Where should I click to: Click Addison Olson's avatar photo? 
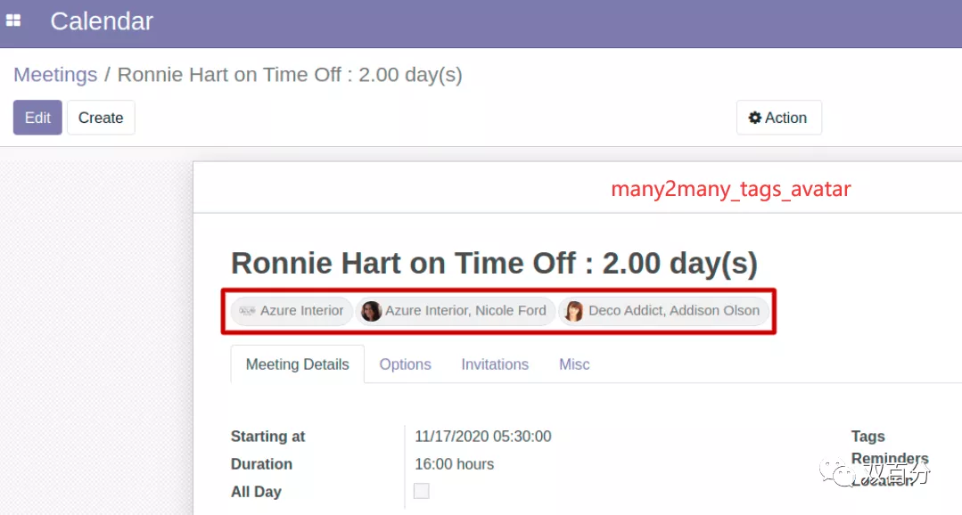coord(573,311)
